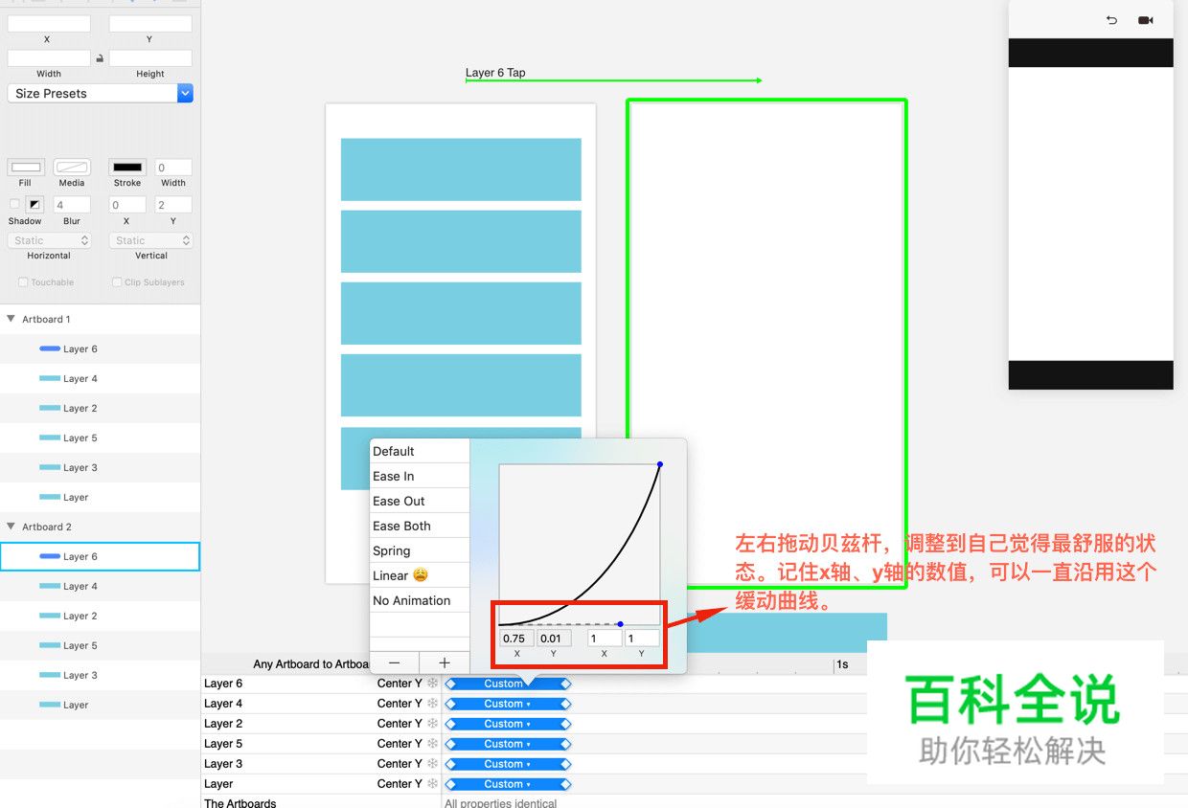This screenshot has height=808, width=1188.
Task: Click the 0.75 bezier X value field
Action: click(515, 638)
